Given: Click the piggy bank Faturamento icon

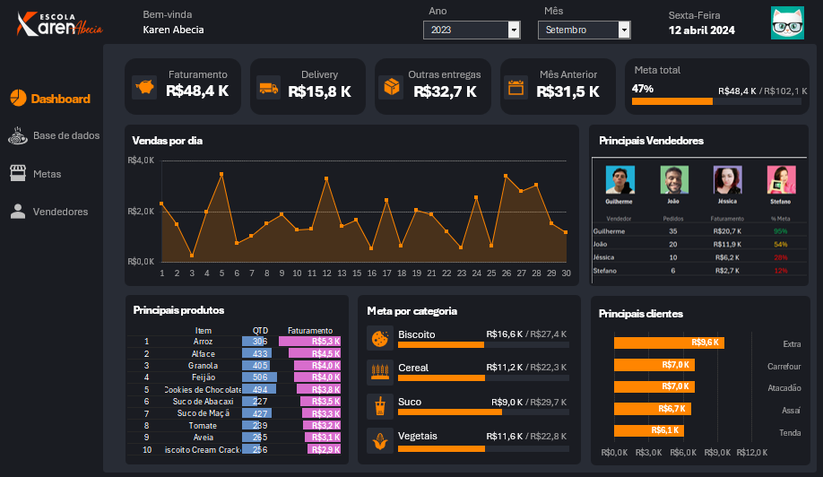Looking at the screenshot, I should click(143, 88).
